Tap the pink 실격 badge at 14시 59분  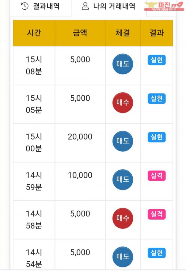pyautogui.click(x=157, y=176)
